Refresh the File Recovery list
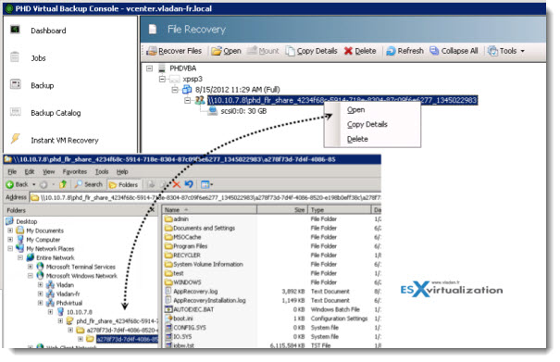Image resolution: width=560 pixels, height=362 pixels. pos(405,51)
